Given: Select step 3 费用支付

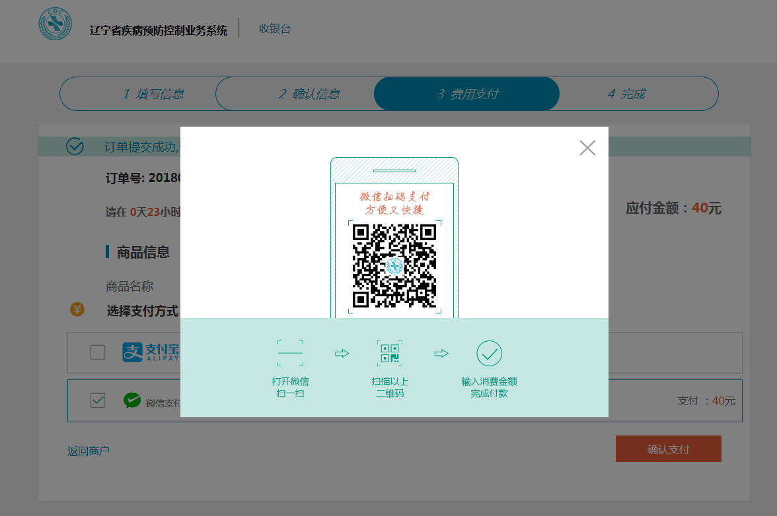Looking at the screenshot, I should (467, 94).
